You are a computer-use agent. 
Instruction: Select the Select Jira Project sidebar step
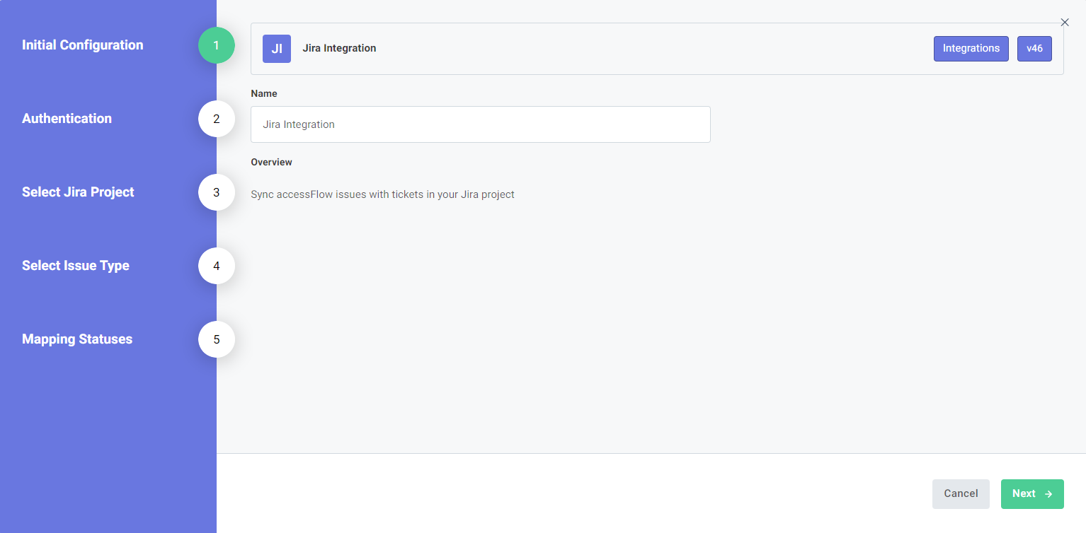pyautogui.click(x=78, y=192)
